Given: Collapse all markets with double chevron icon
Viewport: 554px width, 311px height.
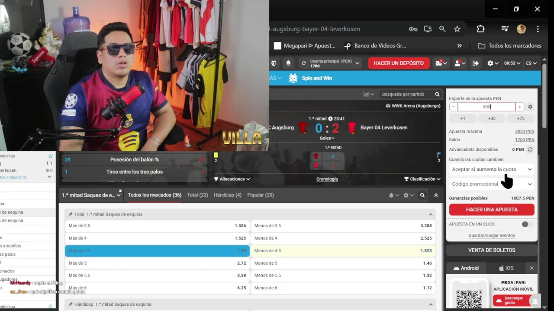Looking at the screenshot, I should [x=436, y=195].
